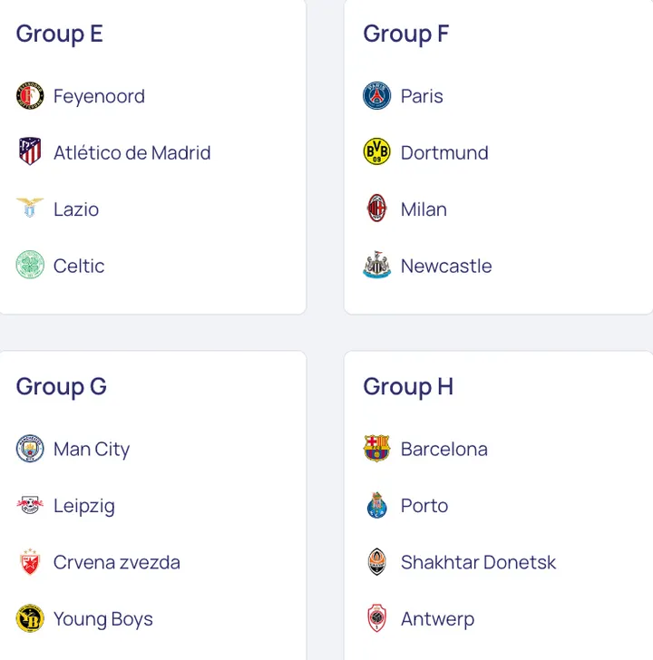Click the Young Boys logo

pos(30,619)
